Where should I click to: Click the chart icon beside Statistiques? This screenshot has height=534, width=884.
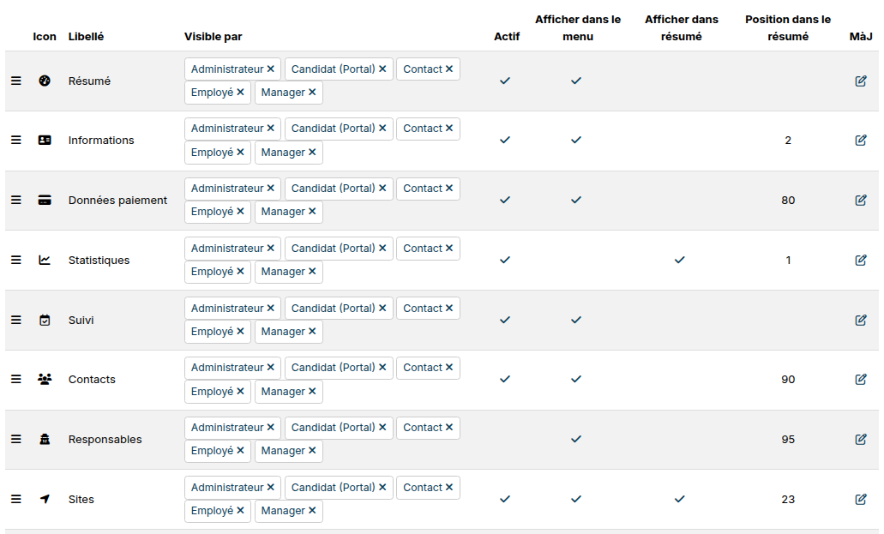(x=45, y=260)
